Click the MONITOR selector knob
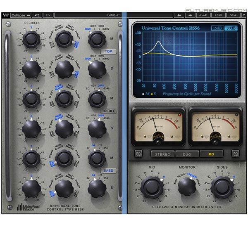 (187, 187)
